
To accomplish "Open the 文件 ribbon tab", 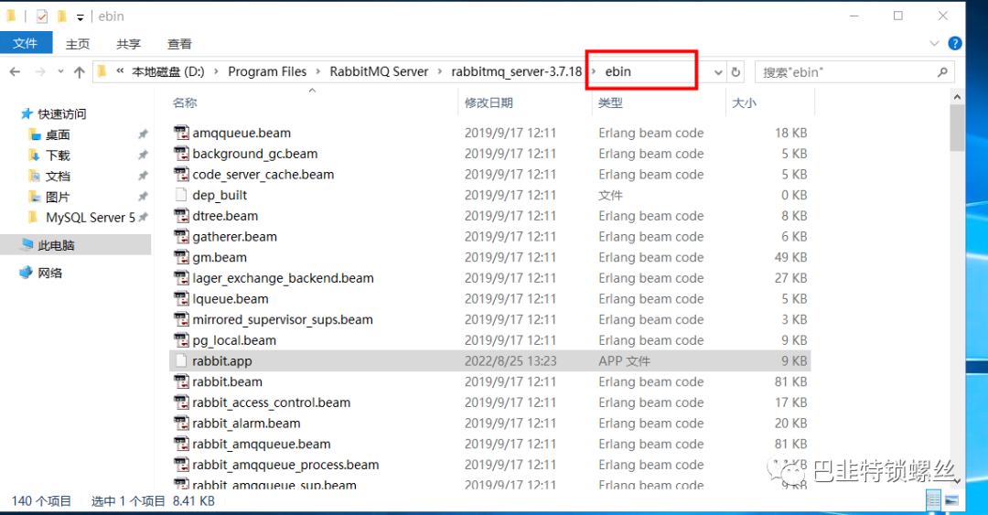I will [26, 43].
